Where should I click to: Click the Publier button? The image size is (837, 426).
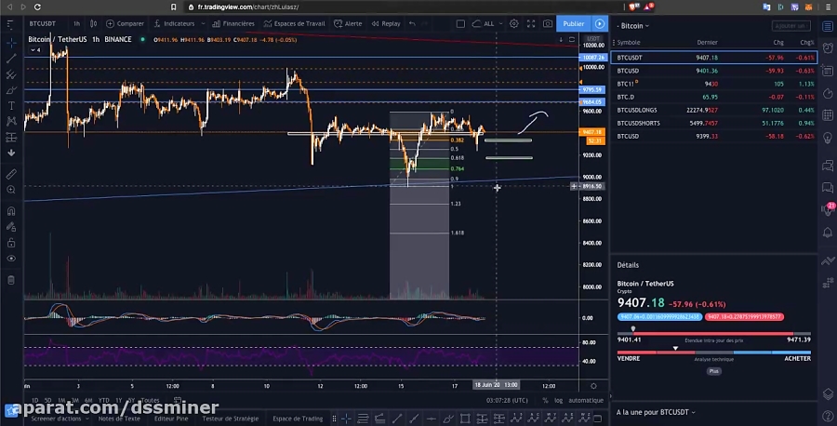[574, 23]
